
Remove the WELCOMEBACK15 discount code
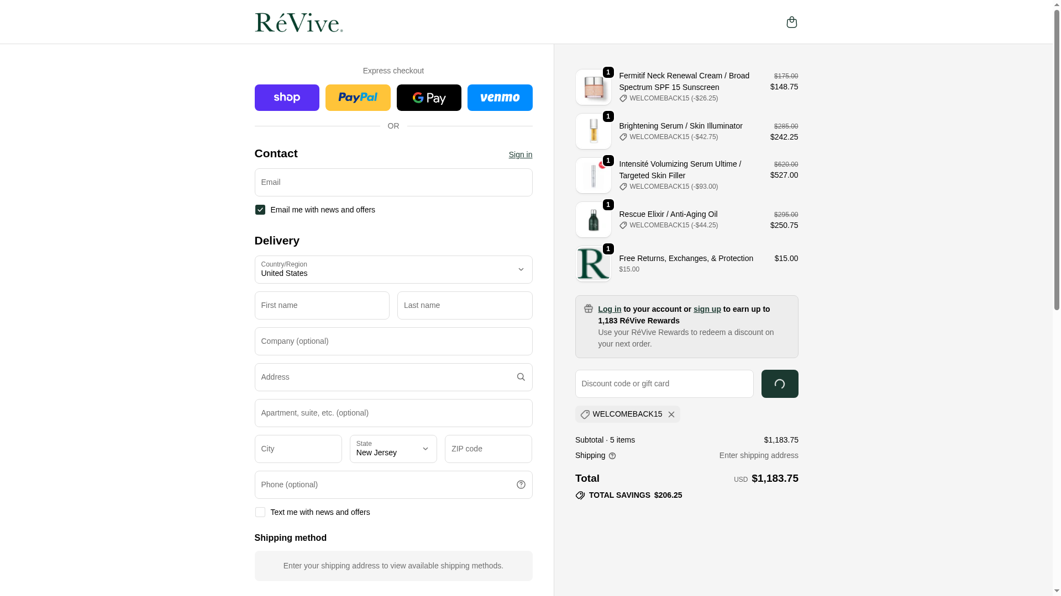tap(671, 414)
